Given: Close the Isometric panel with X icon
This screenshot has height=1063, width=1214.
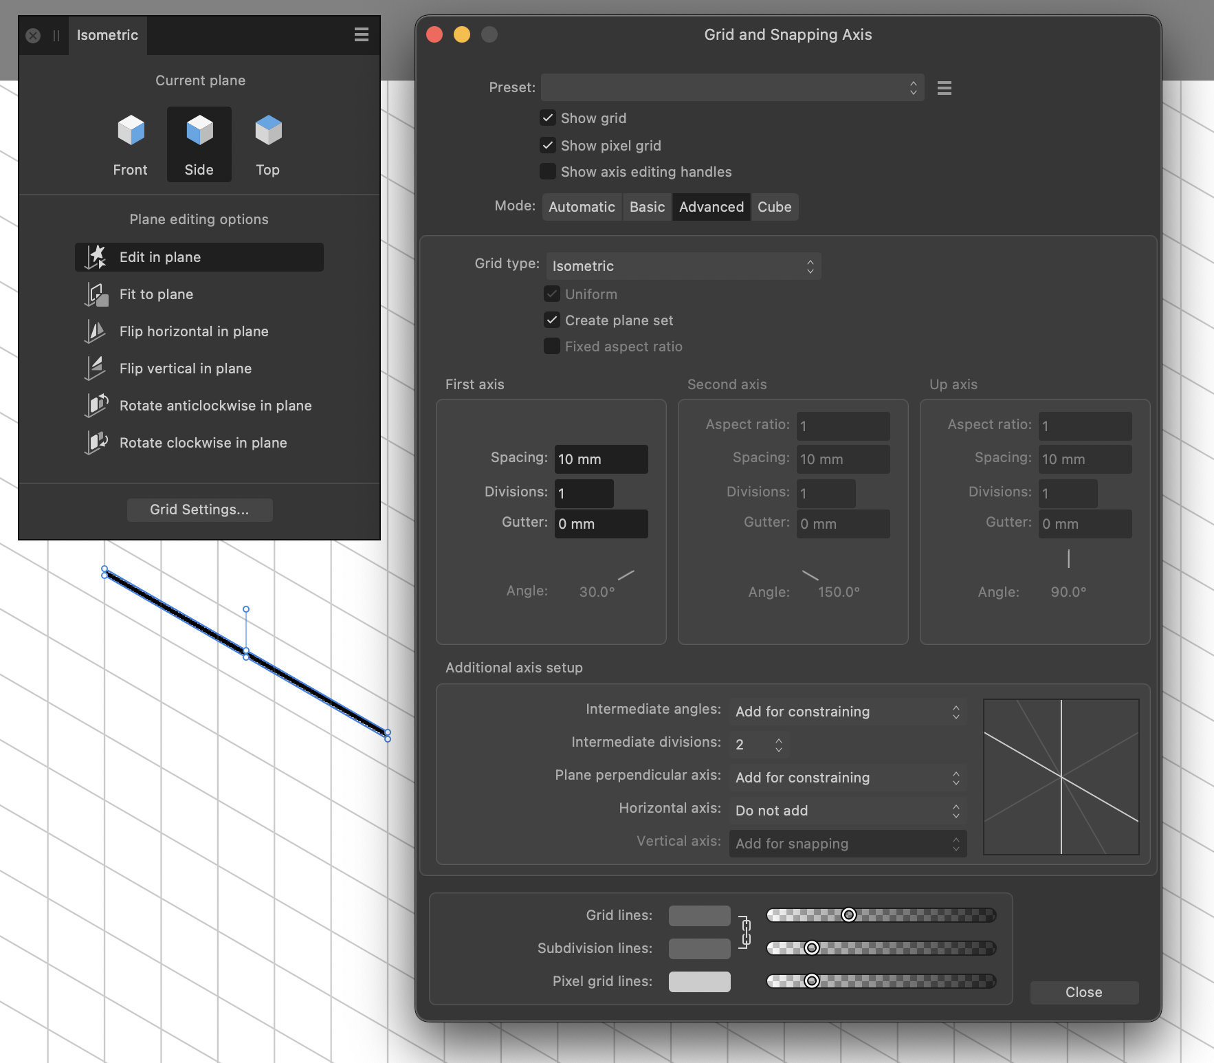Looking at the screenshot, I should [33, 36].
